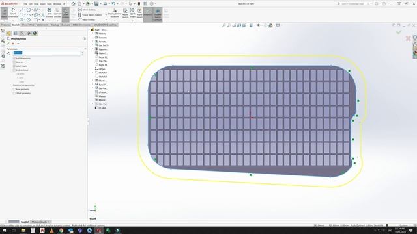Open the Move Entities dropdown arrow
This screenshot has width=417, height=234.
(x=106, y=20)
